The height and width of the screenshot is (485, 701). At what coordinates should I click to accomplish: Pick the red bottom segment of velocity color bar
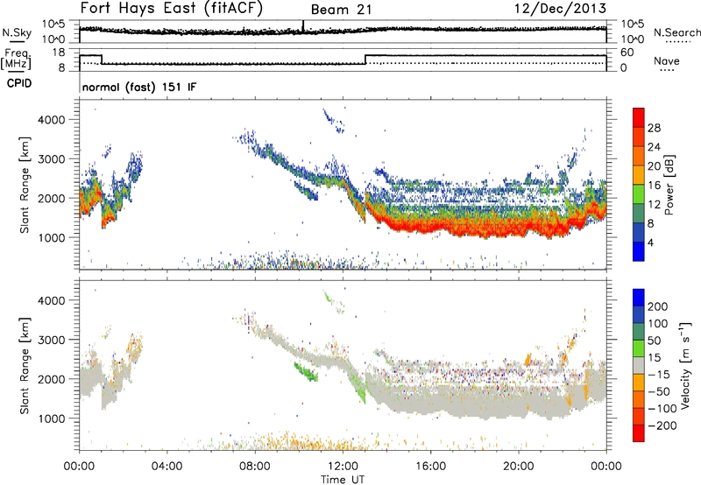639,433
